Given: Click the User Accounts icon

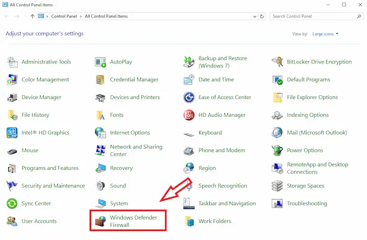Looking at the screenshot, I should [x=12, y=221].
